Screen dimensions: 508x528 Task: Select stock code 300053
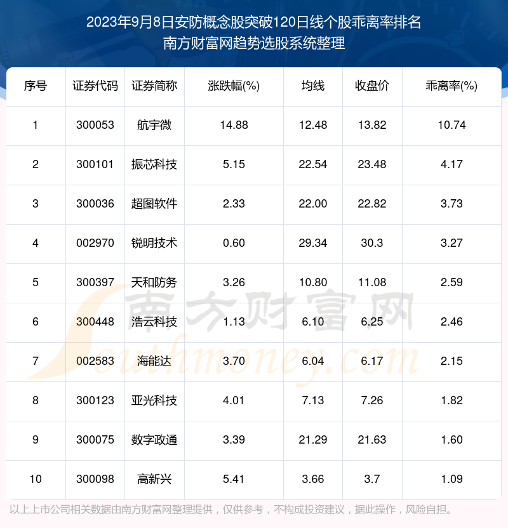[x=95, y=125]
